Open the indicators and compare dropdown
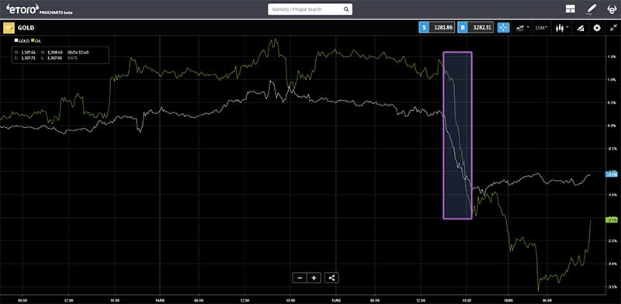 coord(522,28)
